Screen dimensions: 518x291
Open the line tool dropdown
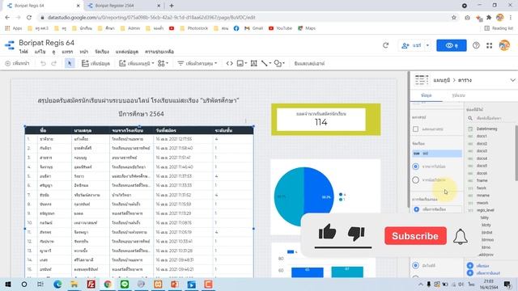[266, 63]
